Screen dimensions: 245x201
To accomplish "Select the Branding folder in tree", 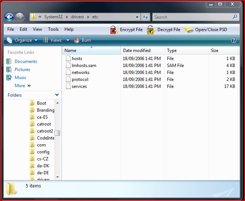I will pos(46,110).
